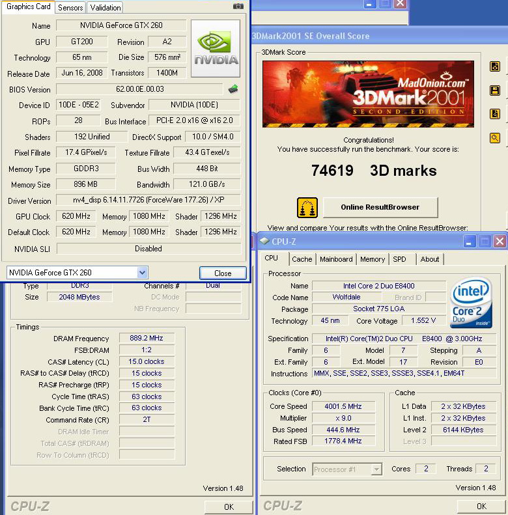Click the GPU-Z screenshot camera icon
Image resolution: width=508 pixels, height=515 pixels.
(238, 7)
